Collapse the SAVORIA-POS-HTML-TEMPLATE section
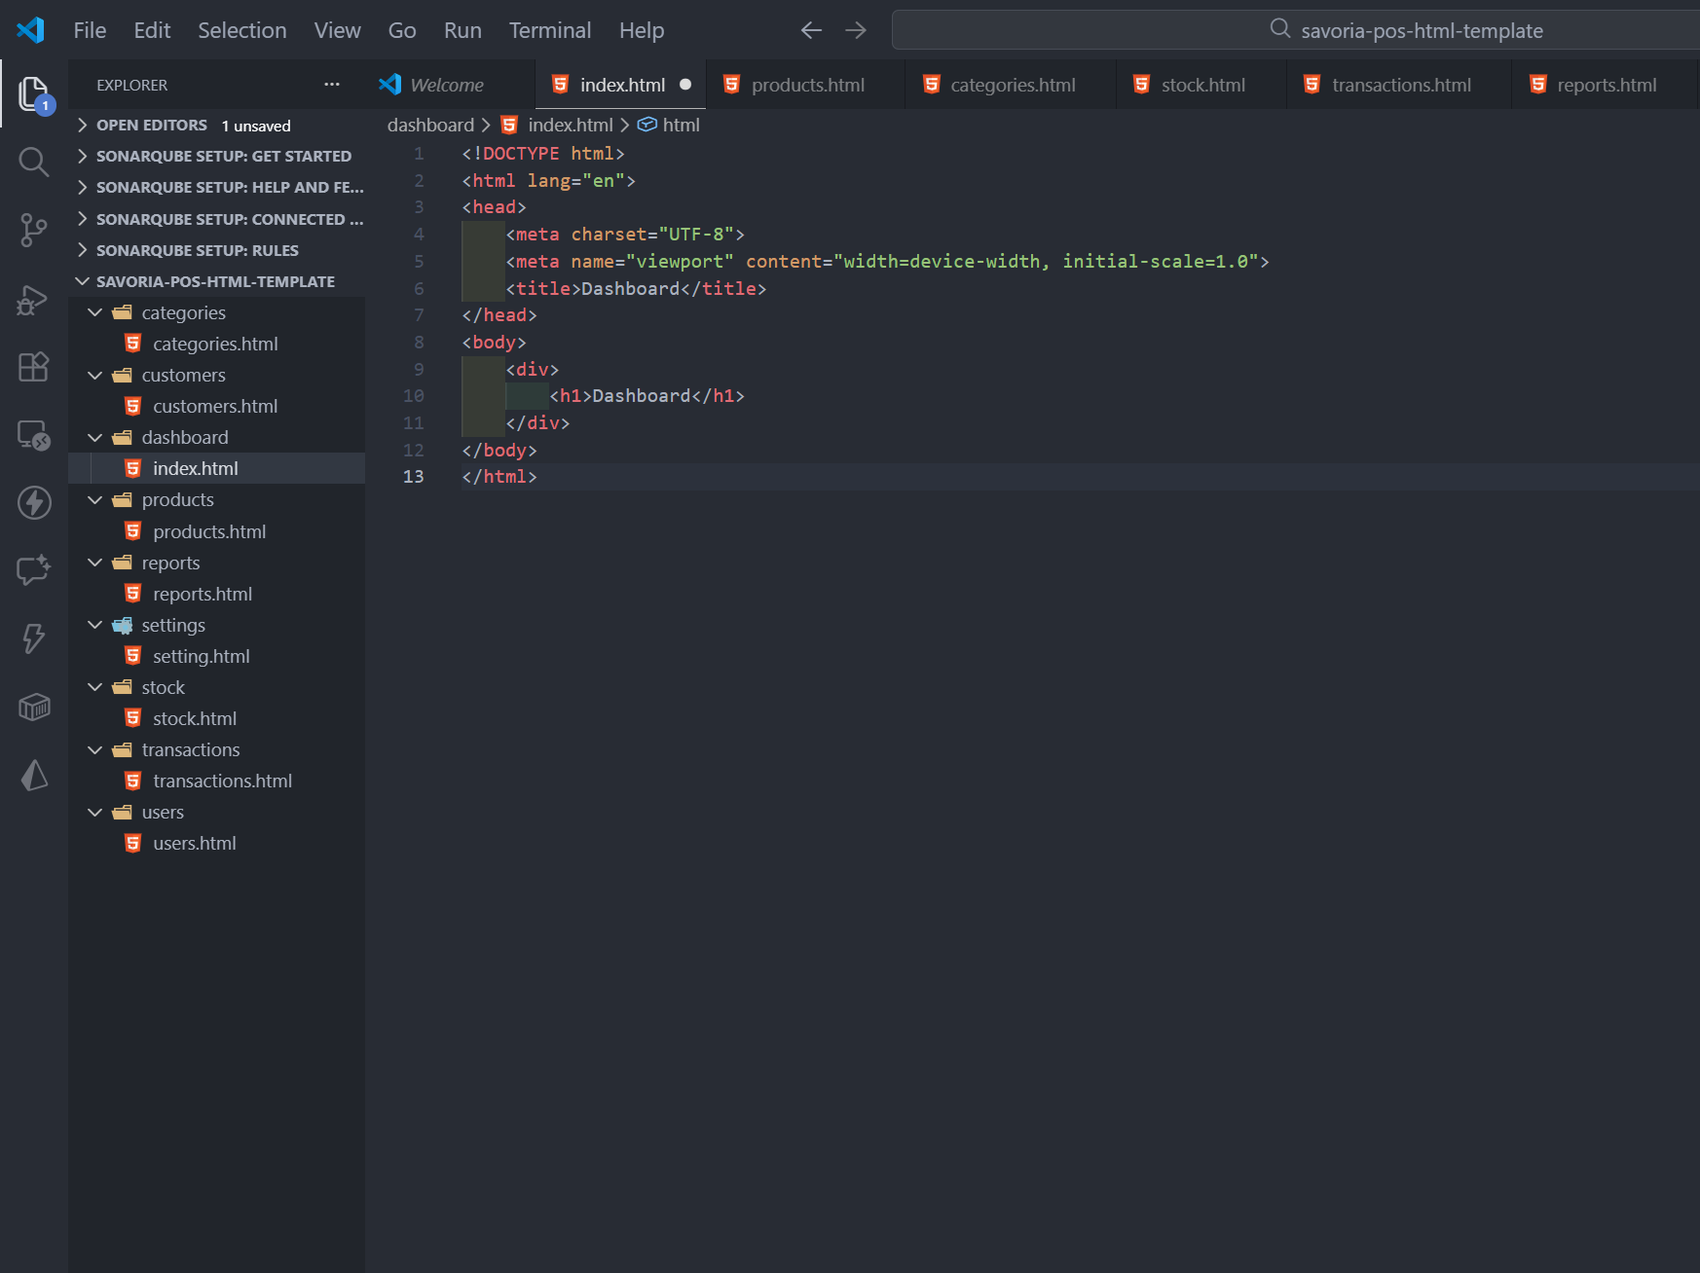This screenshot has width=1700, height=1273. coord(83,281)
